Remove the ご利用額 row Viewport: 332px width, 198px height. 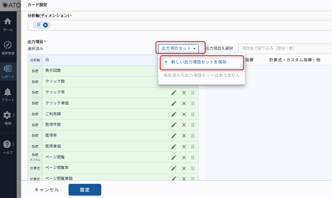[184, 114]
